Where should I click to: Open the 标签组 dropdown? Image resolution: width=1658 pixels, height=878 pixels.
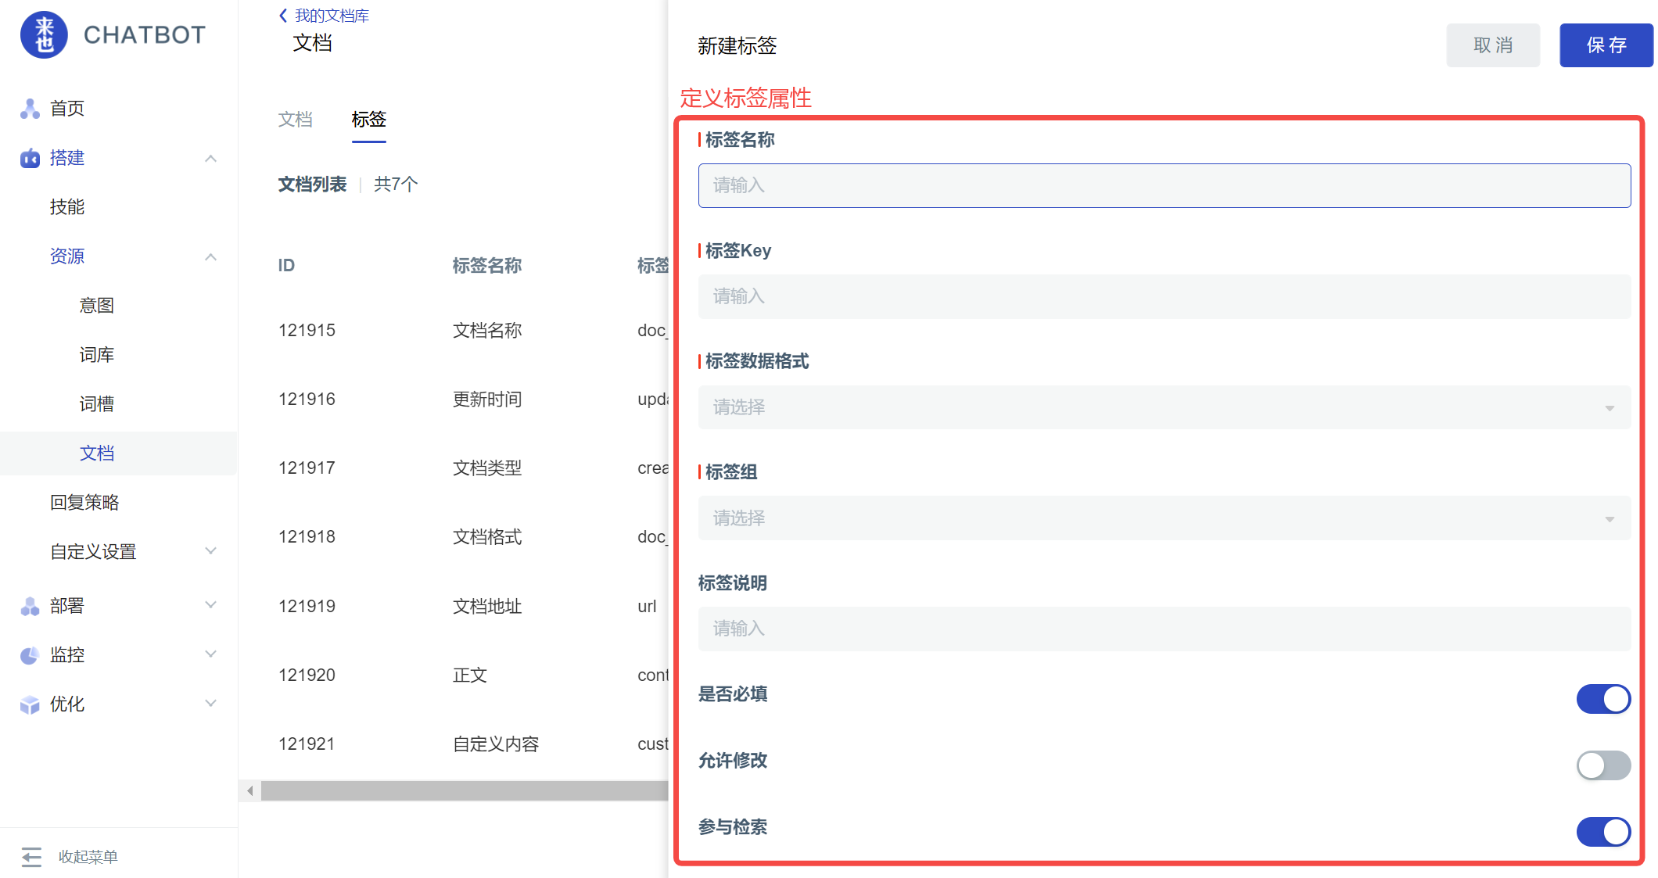(x=1165, y=518)
